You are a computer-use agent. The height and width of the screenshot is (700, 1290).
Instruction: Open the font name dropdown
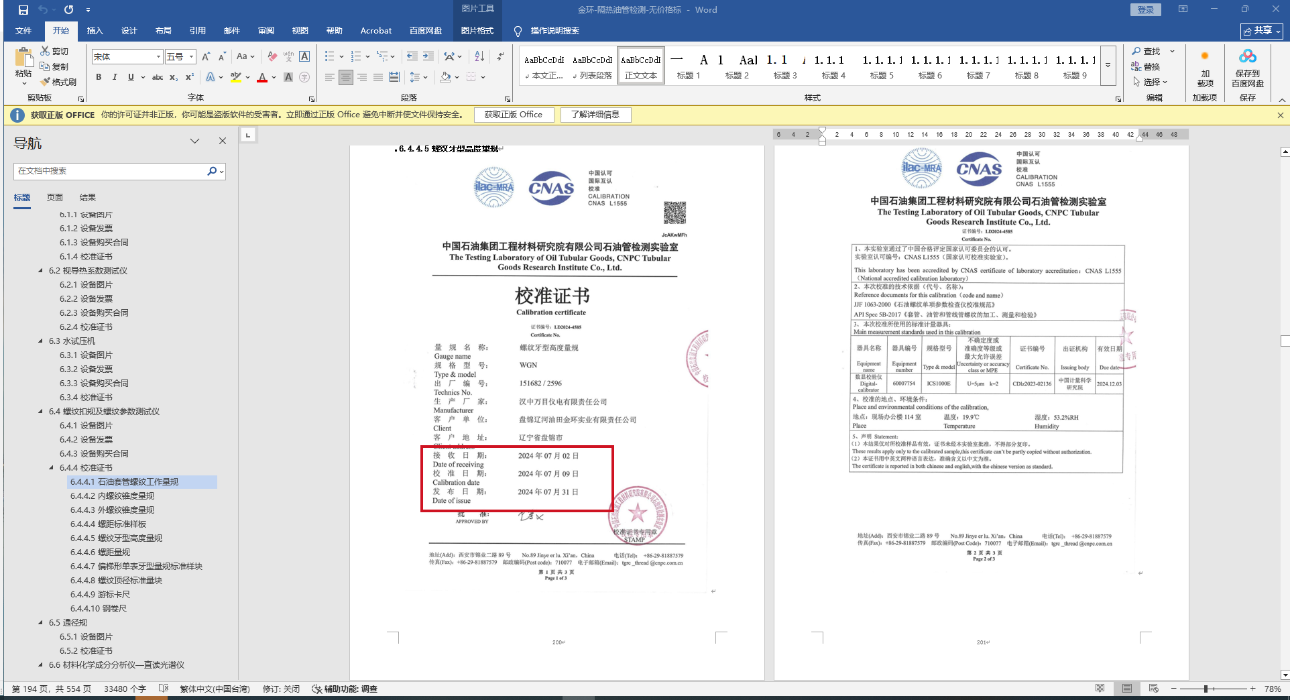coord(158,57)
